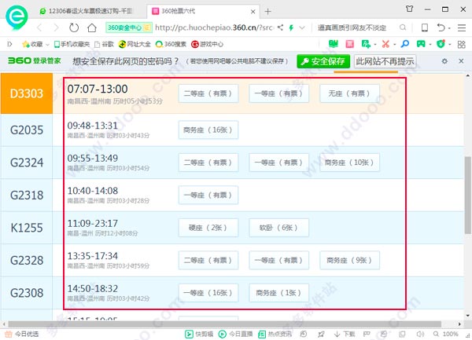Open the extensions grid icon
This screenshot has width=472, height=340.
click(x=462, y=45)
